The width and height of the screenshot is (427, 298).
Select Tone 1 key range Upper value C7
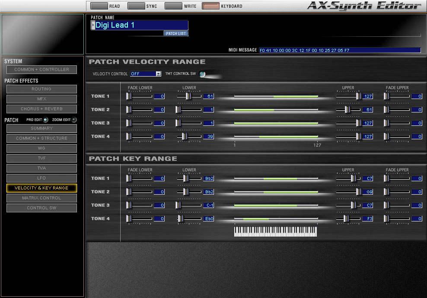(368, 178)
